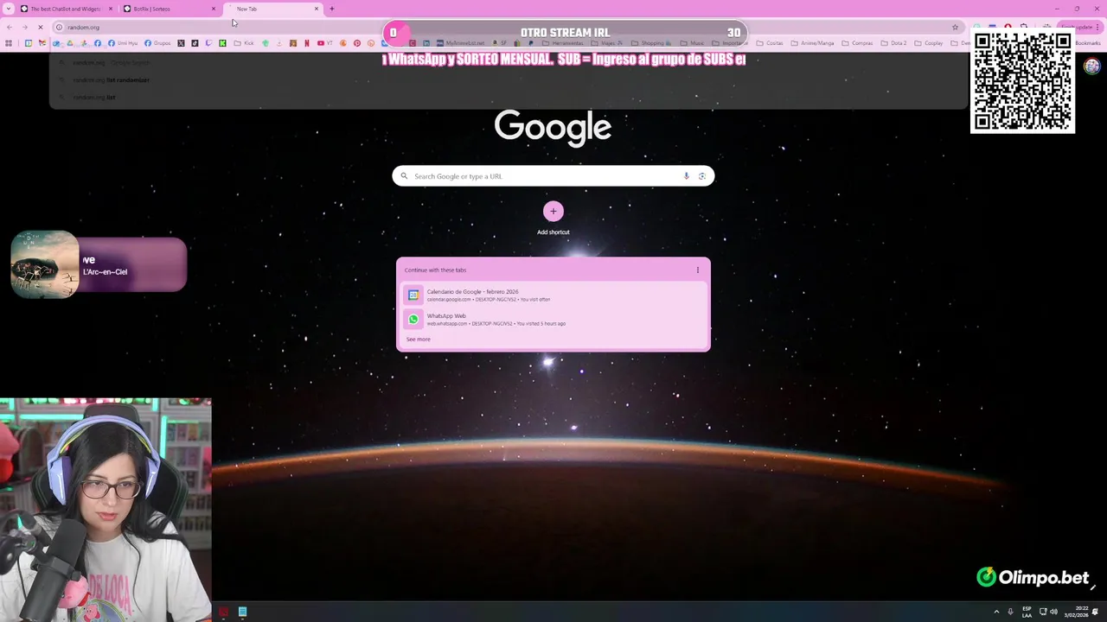
Task: Expand the Cositas bookmarks folder
Action: [770, 43]
